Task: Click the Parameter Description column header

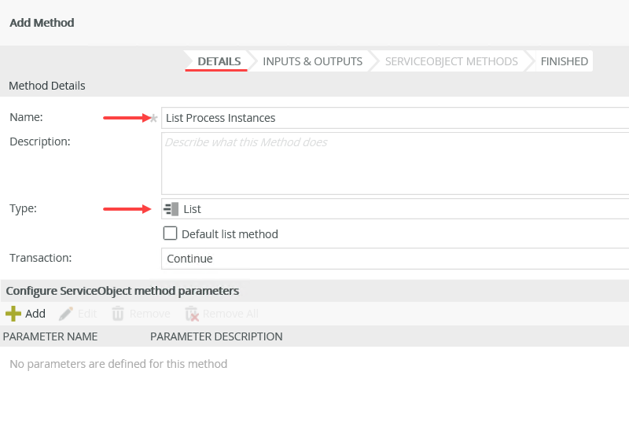Action: point(216,336)
